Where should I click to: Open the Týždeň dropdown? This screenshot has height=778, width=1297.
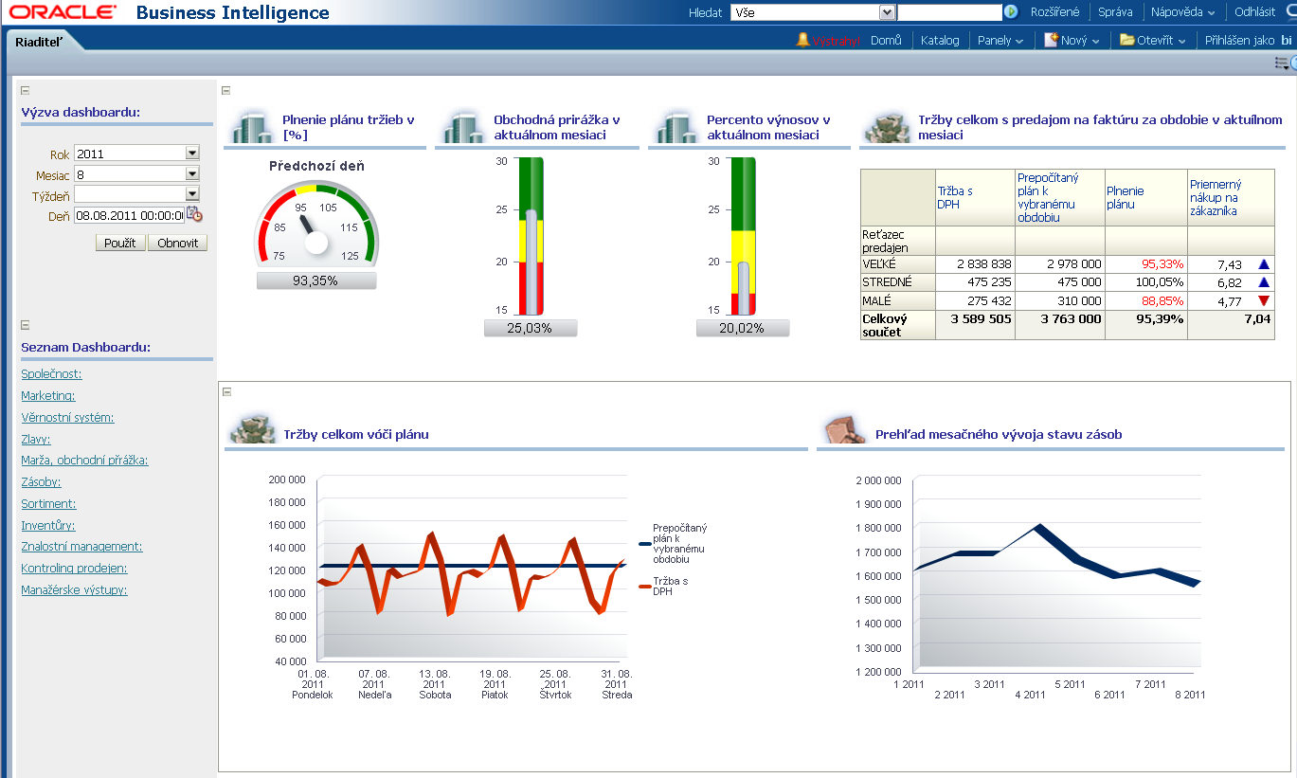tap(192, 194)
